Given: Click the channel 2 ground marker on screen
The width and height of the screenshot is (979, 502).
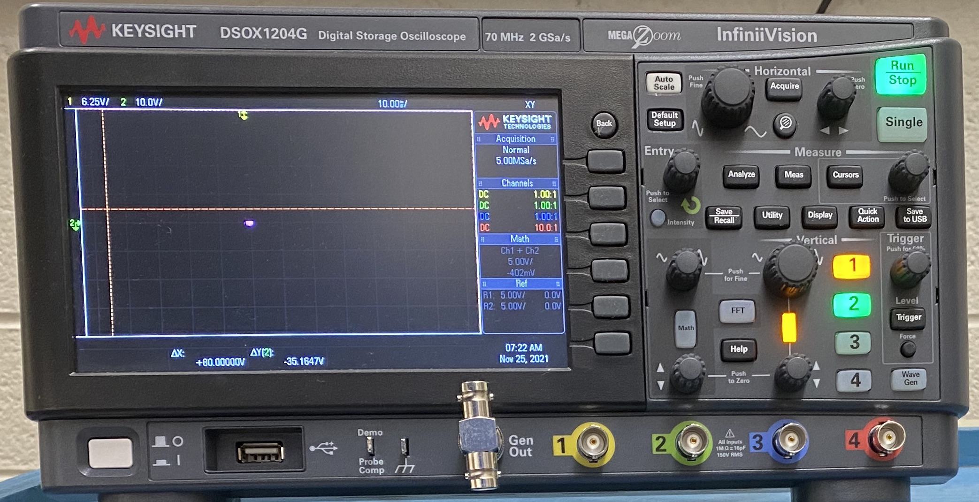Looking at the screenshot, I should (75, 224).
